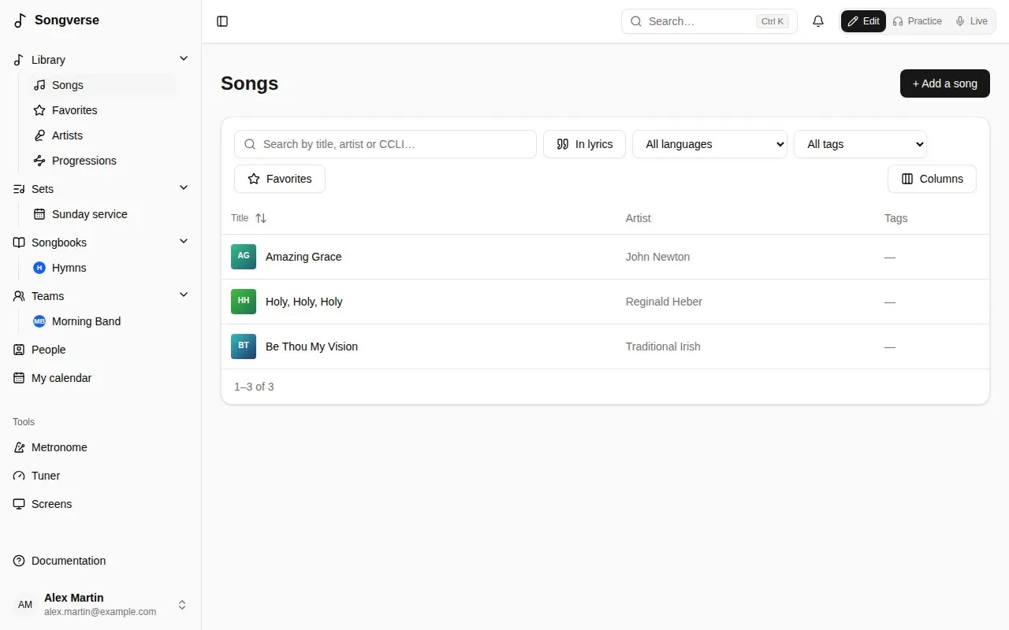
Task: Click the Traditional Irish artist cell
Action: click(x=663, y=346)
